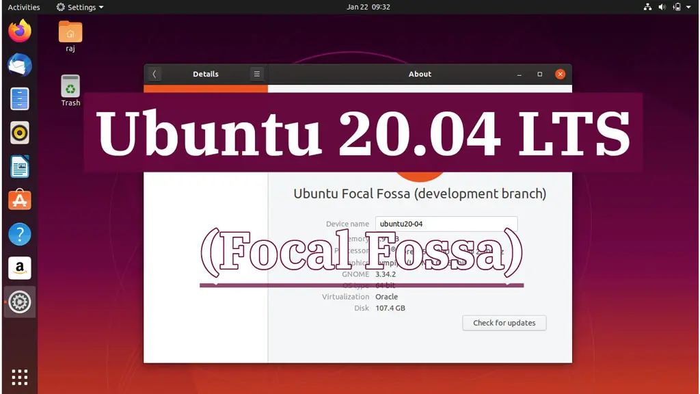The width and height of the screenshot is (700, 394).
Task: Click the Disk label
Action: tap(362, 308)
